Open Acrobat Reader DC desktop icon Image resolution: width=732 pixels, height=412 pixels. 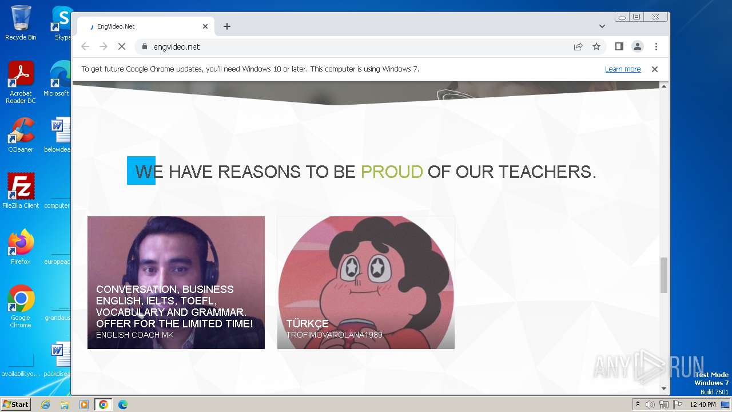(x=21, y=82)
